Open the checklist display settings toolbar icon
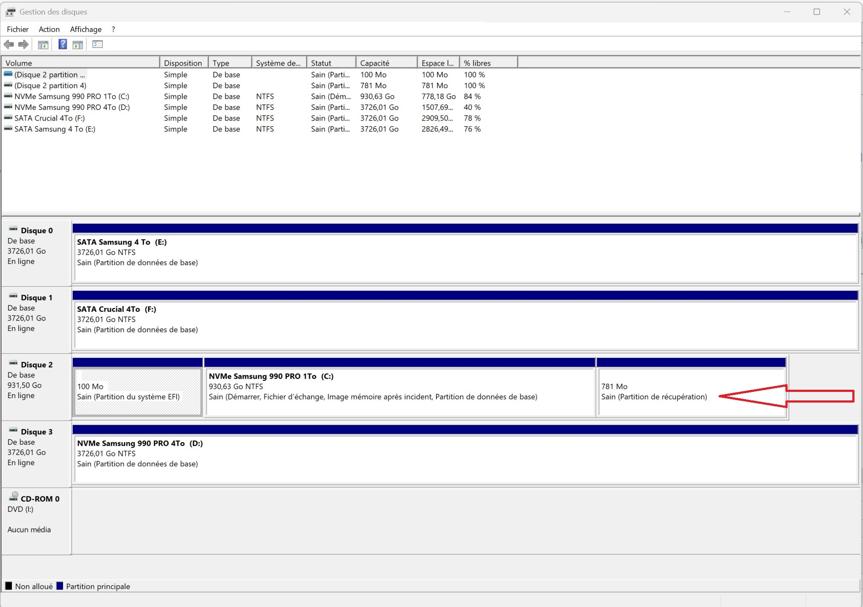This screenshot has height=607, width=863. coord(98,44)
